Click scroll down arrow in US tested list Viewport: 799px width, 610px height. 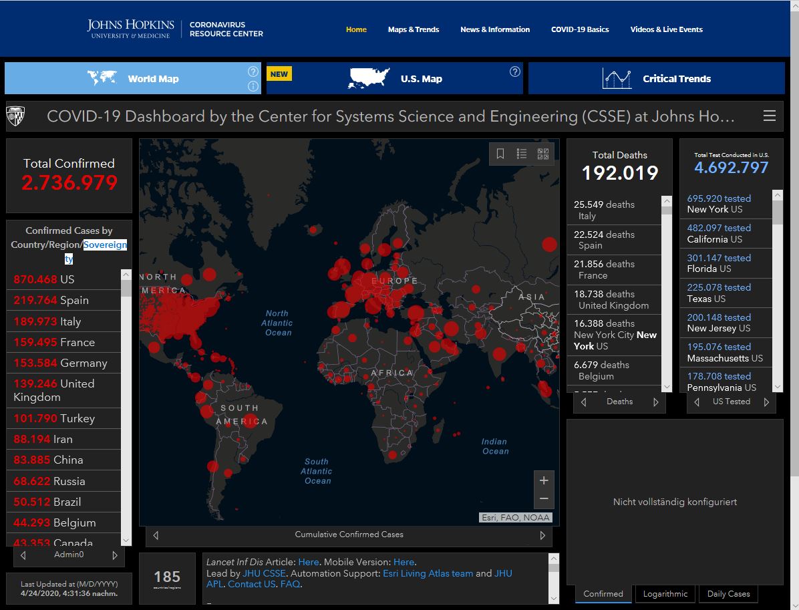coord(777,387)
